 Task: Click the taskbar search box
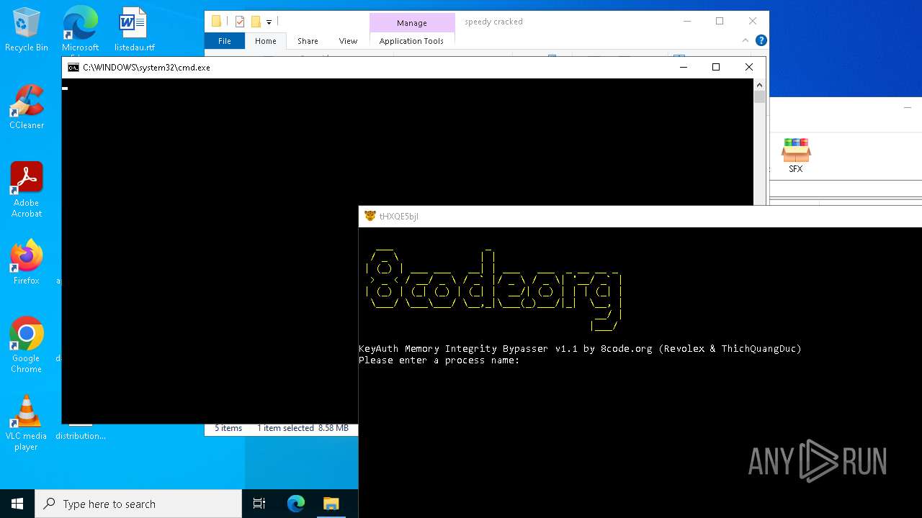coord(138,504)
